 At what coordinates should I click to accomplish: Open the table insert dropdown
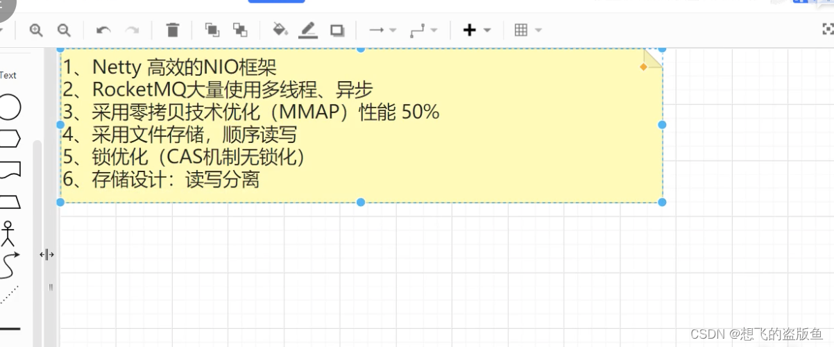coord(528,30)
